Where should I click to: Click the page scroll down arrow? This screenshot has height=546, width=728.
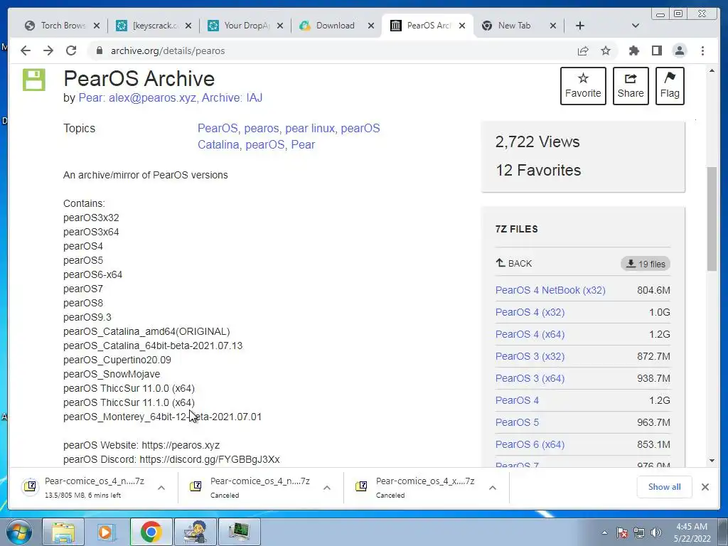click(712, 461)
